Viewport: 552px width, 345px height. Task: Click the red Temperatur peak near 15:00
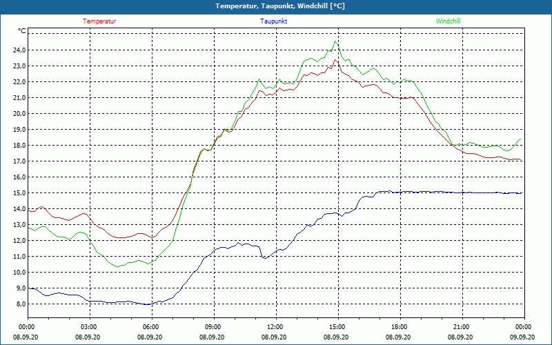[x=335, y=60]
